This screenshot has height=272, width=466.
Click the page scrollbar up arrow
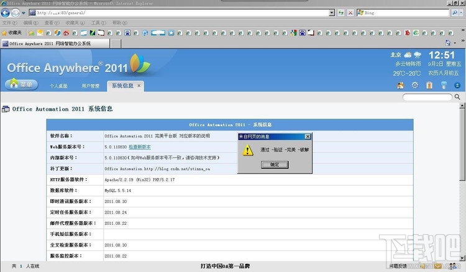tap(462, 106)
